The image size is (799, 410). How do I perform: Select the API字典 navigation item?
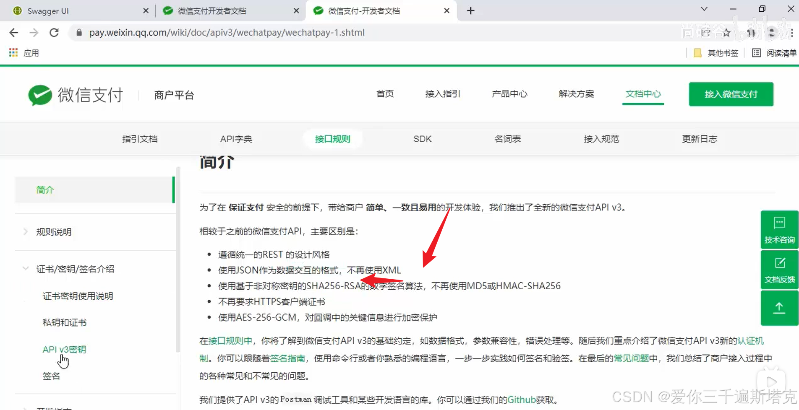236,139
